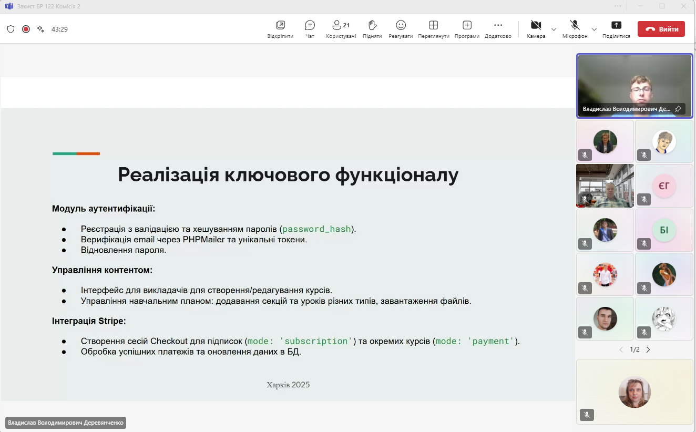
Task: Click the shield security icon
Action: click(x=11, y=29)
